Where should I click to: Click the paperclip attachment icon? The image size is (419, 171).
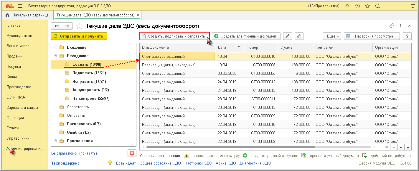[x=299, y=36]
